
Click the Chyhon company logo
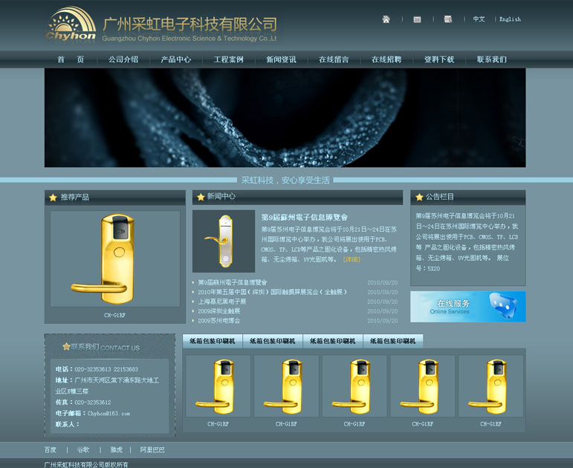[71, 25]
